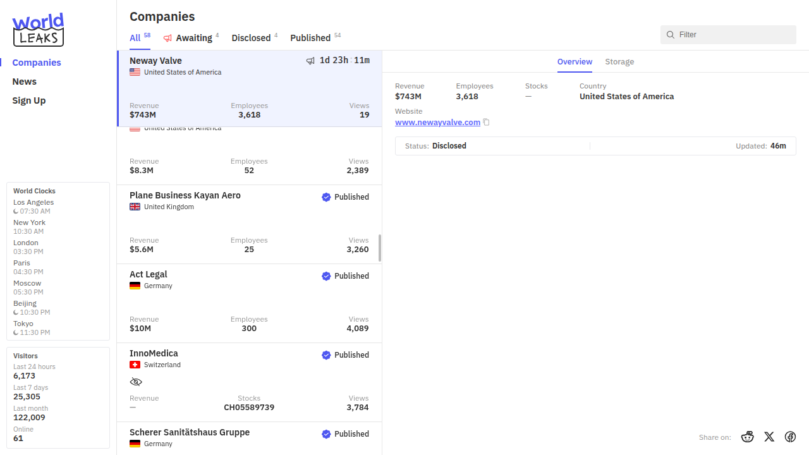Click the Published badge icon for InnoMedica
The image size is (809, 455).
[326, 355]
